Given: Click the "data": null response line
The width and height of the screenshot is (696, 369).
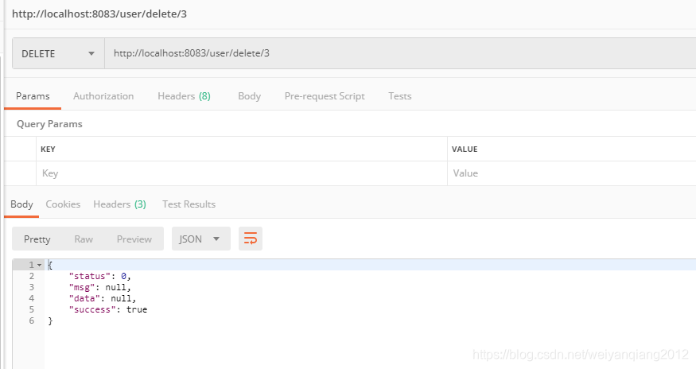Looking at the screenshot, I should tap(103, 298).
